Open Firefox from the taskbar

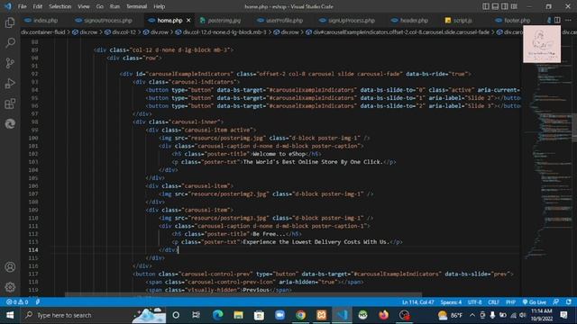click(x=383, y=315)
